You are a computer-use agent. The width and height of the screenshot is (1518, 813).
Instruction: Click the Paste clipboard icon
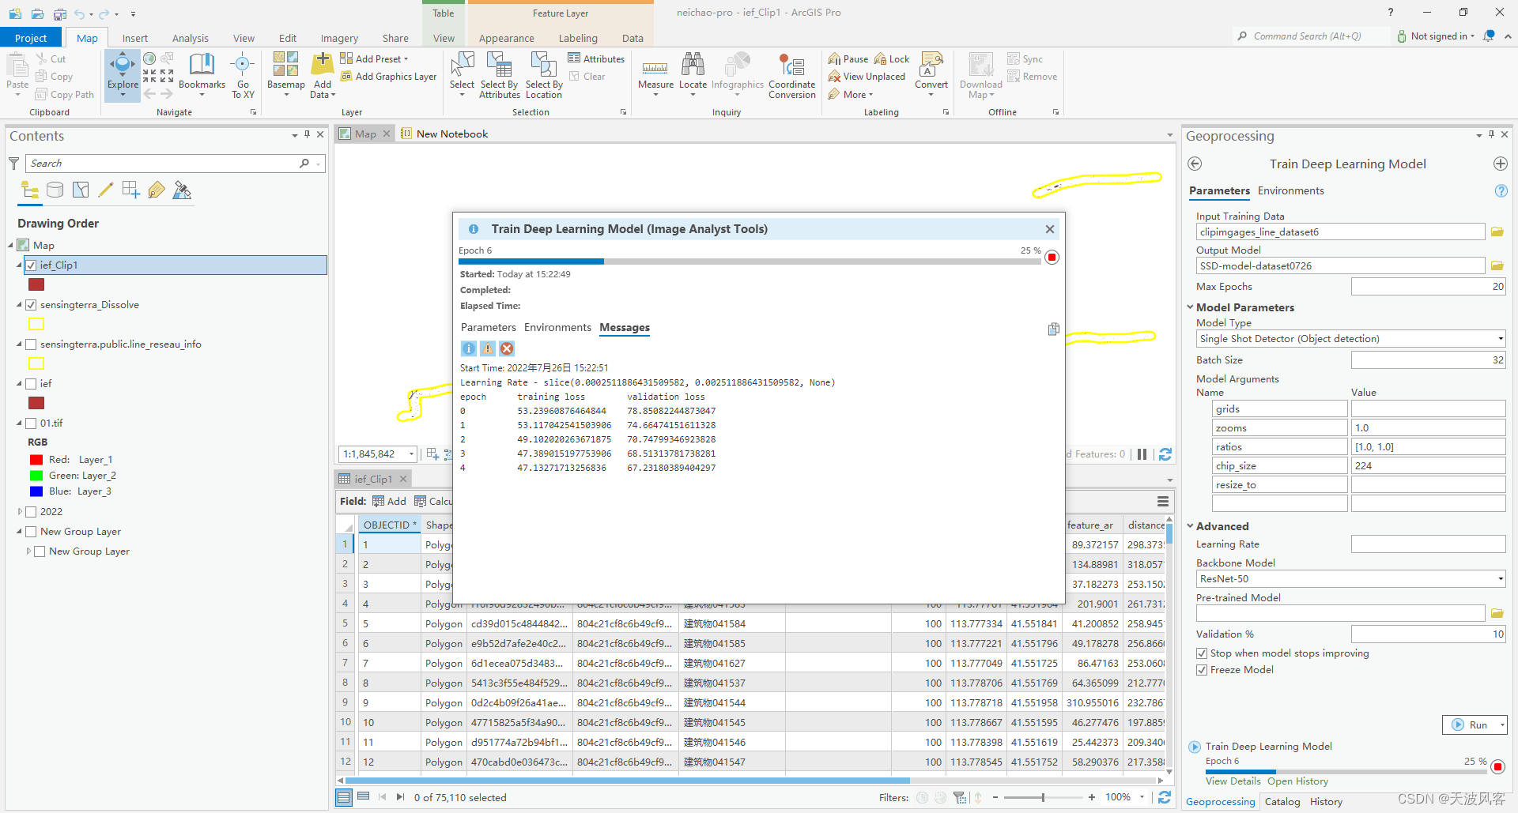17,65
